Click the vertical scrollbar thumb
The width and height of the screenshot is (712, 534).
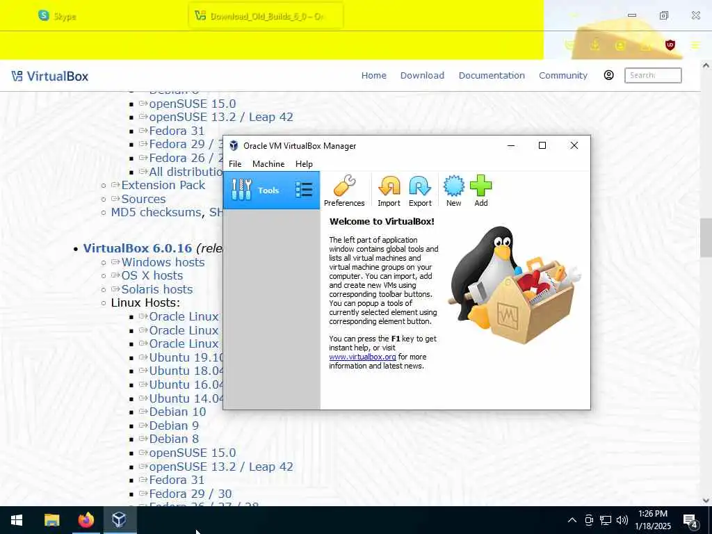706,238
